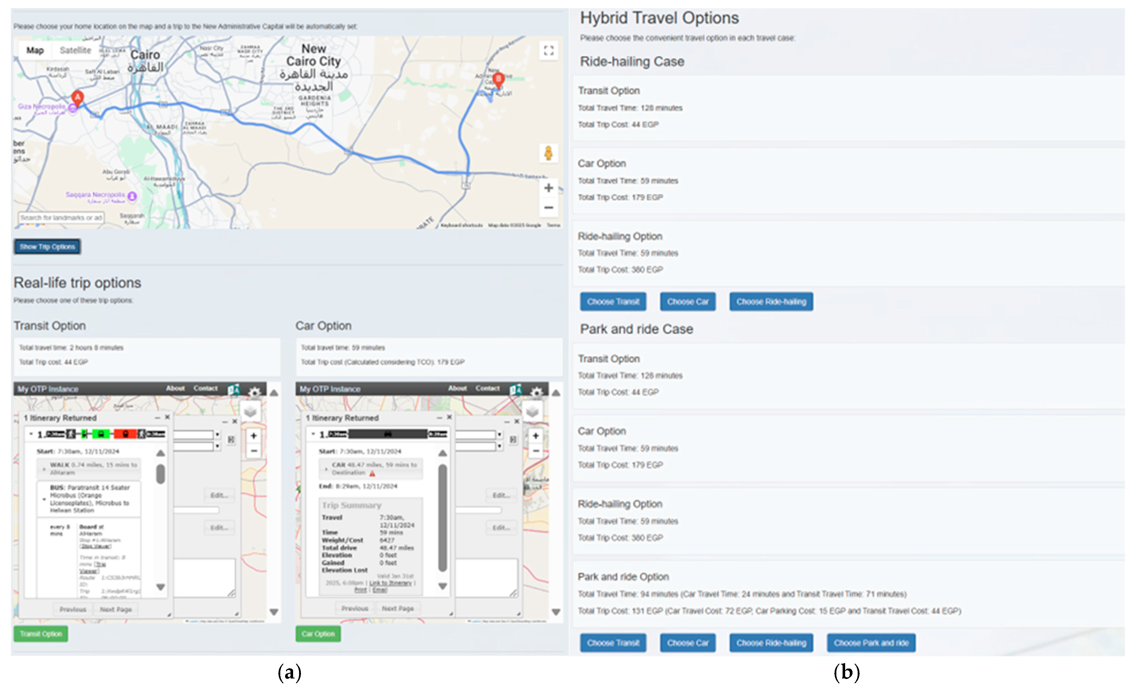Enter fullscreen on the Google map
Image resolution: width=1130 pixels, height=689 pixels.
(548, 50)
